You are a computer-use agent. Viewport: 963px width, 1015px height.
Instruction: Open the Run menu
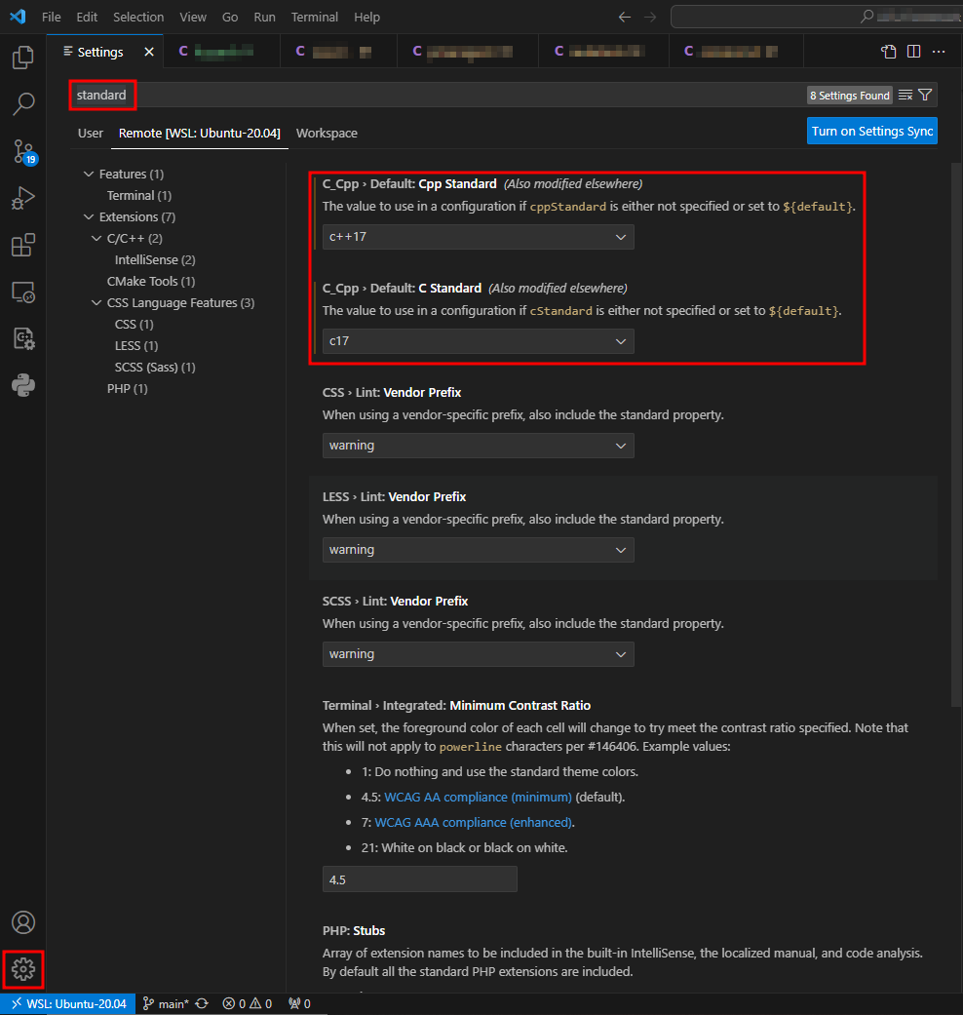click(x=265, y=17)
